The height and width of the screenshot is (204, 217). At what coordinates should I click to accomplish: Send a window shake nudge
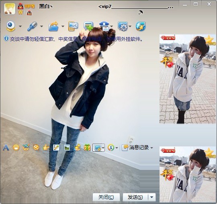click(x=36, y=148)
